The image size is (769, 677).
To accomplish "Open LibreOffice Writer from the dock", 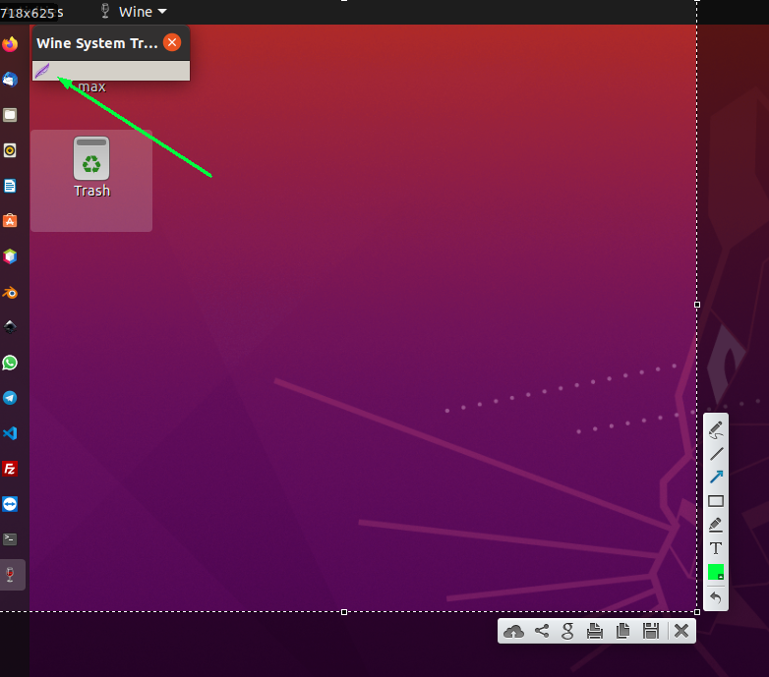I will pyautogui.click(x=10, y=186).
